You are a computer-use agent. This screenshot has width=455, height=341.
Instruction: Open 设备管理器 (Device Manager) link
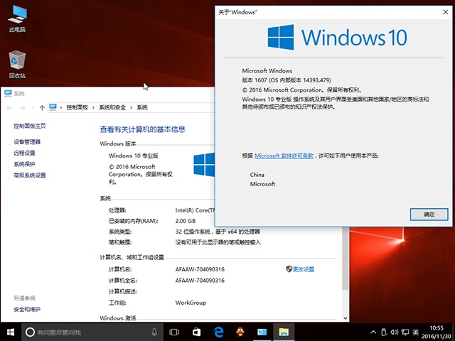coord(27,142)
